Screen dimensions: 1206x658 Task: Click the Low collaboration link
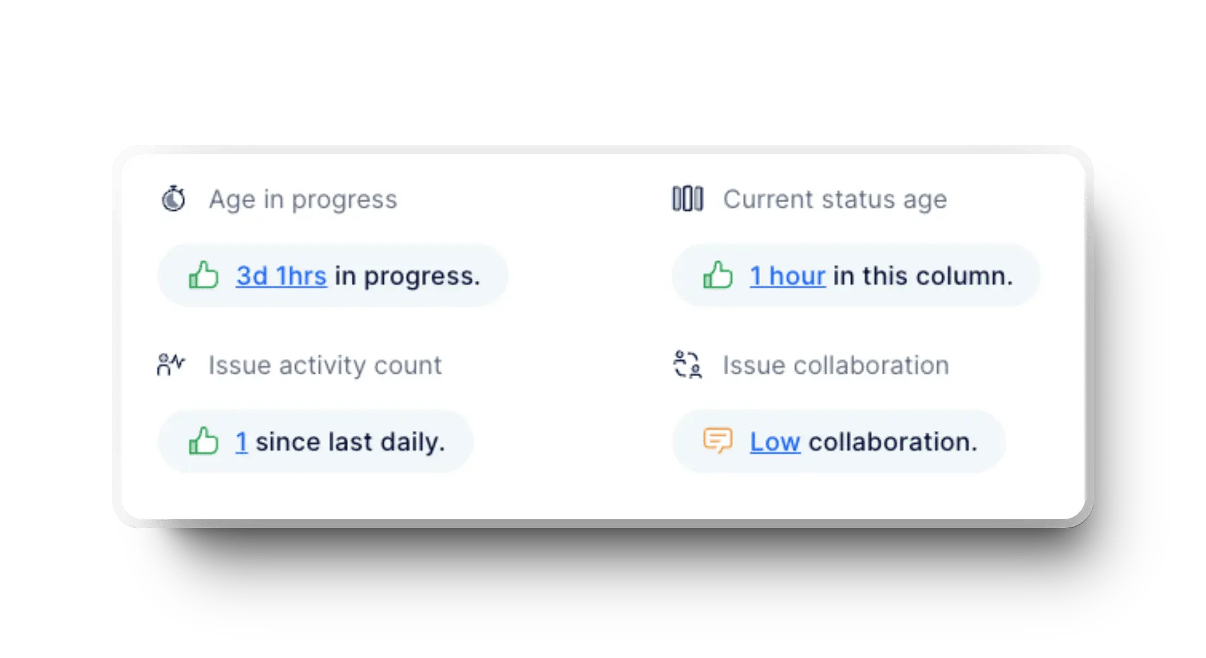(x=774, y=441)
